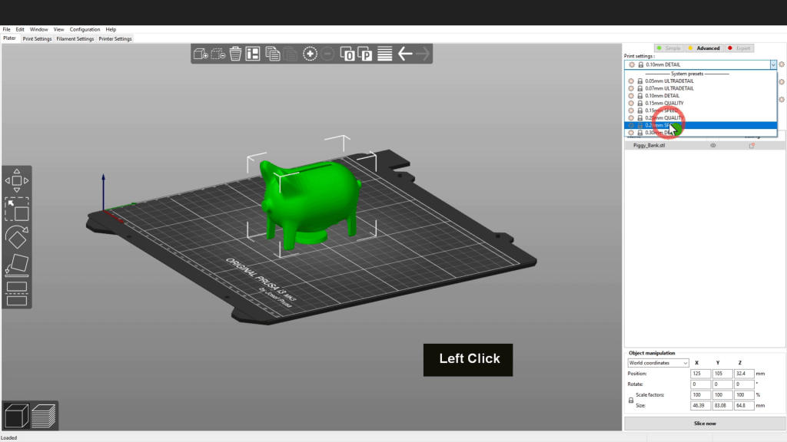The width and height of the screenshot is (787, 442).
Task: Click the Arrange objects icon
Action: 253,54
